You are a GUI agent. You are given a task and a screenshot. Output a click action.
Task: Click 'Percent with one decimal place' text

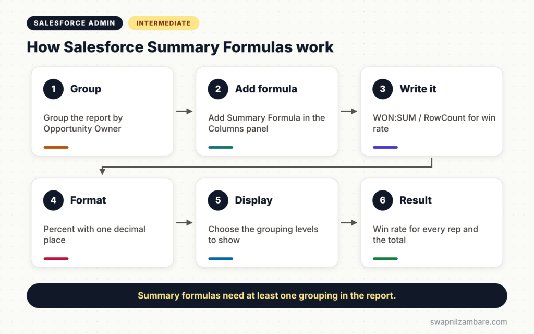(x=94, y=234)
